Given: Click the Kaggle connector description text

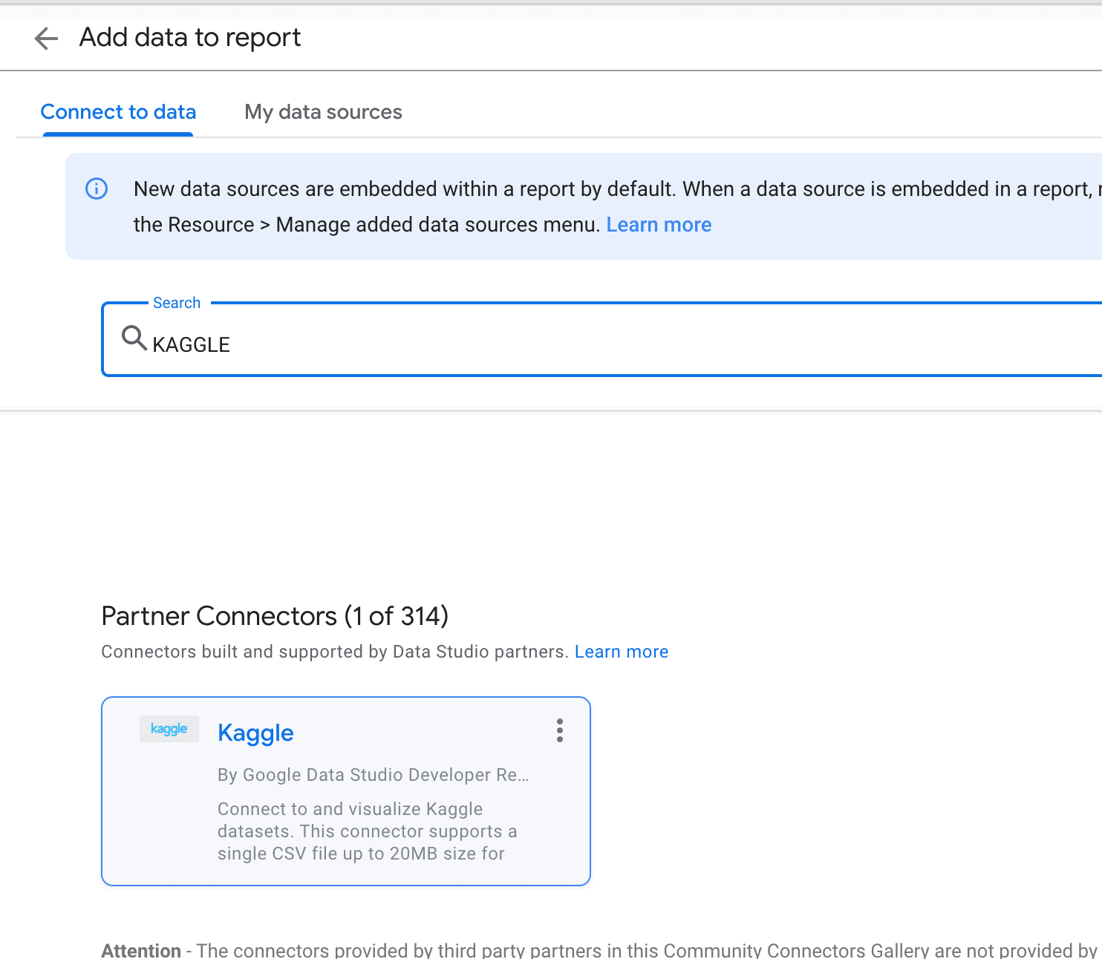Looking at the screenshot, I should pos(368,831).
